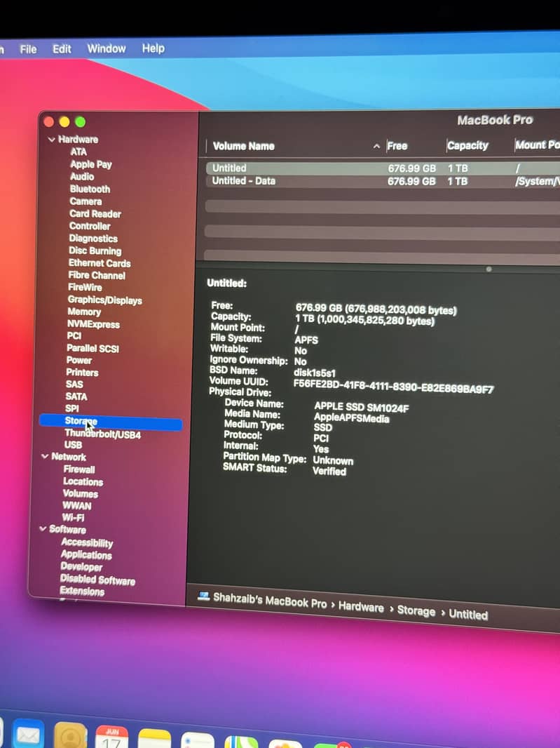Click Hardware in the path bar
This screenshot has height=748, width=560.
point(361,607)
